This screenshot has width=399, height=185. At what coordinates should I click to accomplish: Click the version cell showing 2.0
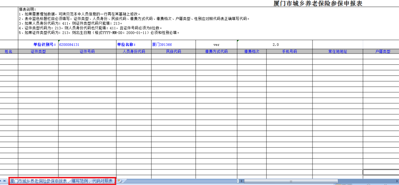point(275,44)
